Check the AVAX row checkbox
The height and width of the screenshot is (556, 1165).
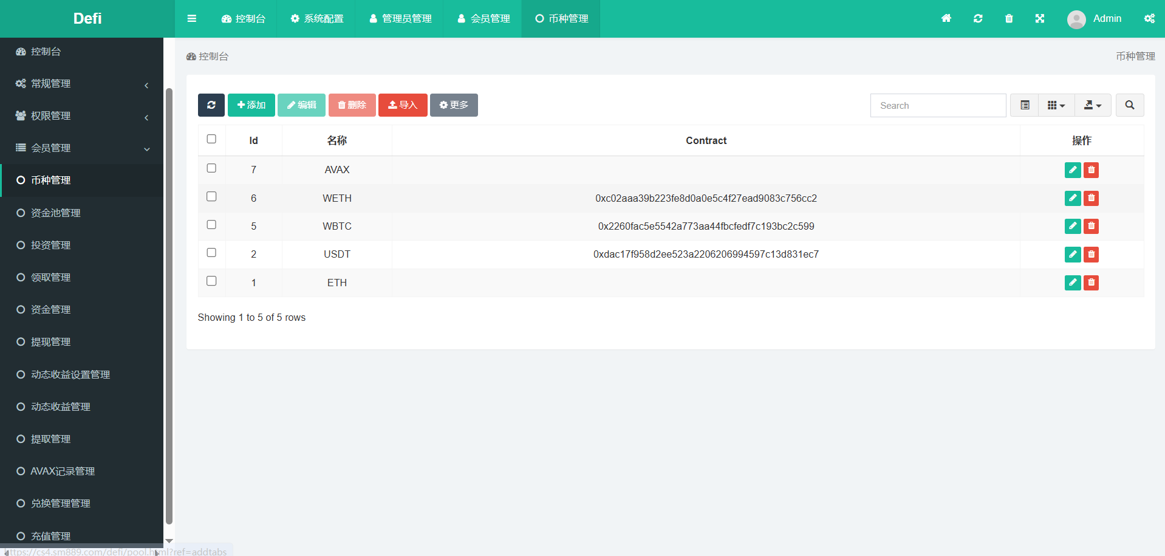point(211,168)
